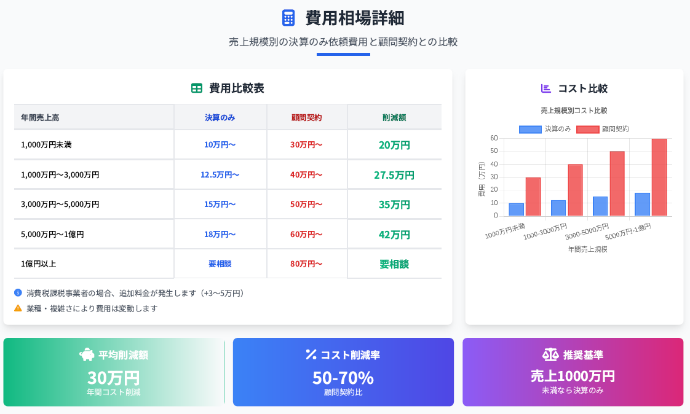
Task: Click the 20万円 savings value
Action: coord(394,145)
